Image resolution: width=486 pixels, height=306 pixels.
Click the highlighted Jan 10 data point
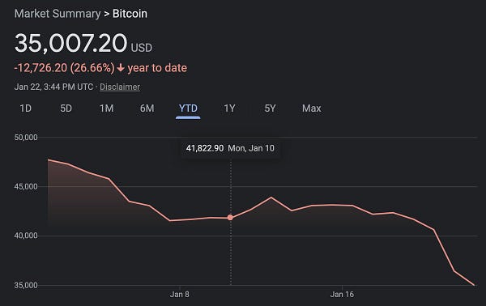[x=230, y=218]
